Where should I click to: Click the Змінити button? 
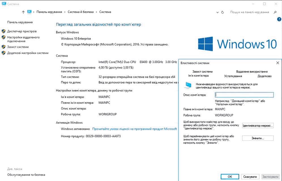(x=258, y=138)
